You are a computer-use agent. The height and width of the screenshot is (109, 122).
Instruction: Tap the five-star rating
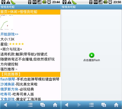tap(17, 44)
